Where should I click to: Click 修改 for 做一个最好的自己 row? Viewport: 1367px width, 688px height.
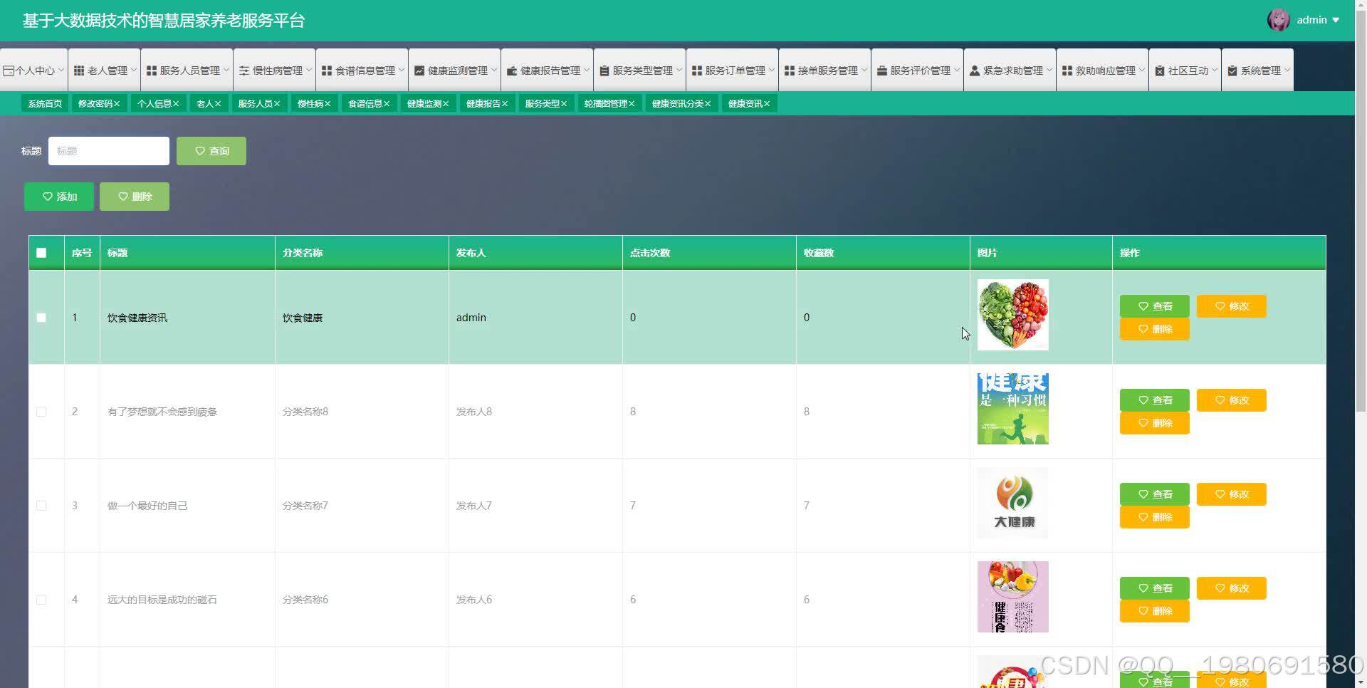pyautogui.click(x=1232, y=494)
